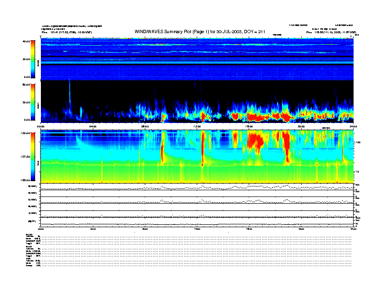Click the 12:00 time axis tick label
This screenshot has height=294, width=381.
tap(197, 127)
